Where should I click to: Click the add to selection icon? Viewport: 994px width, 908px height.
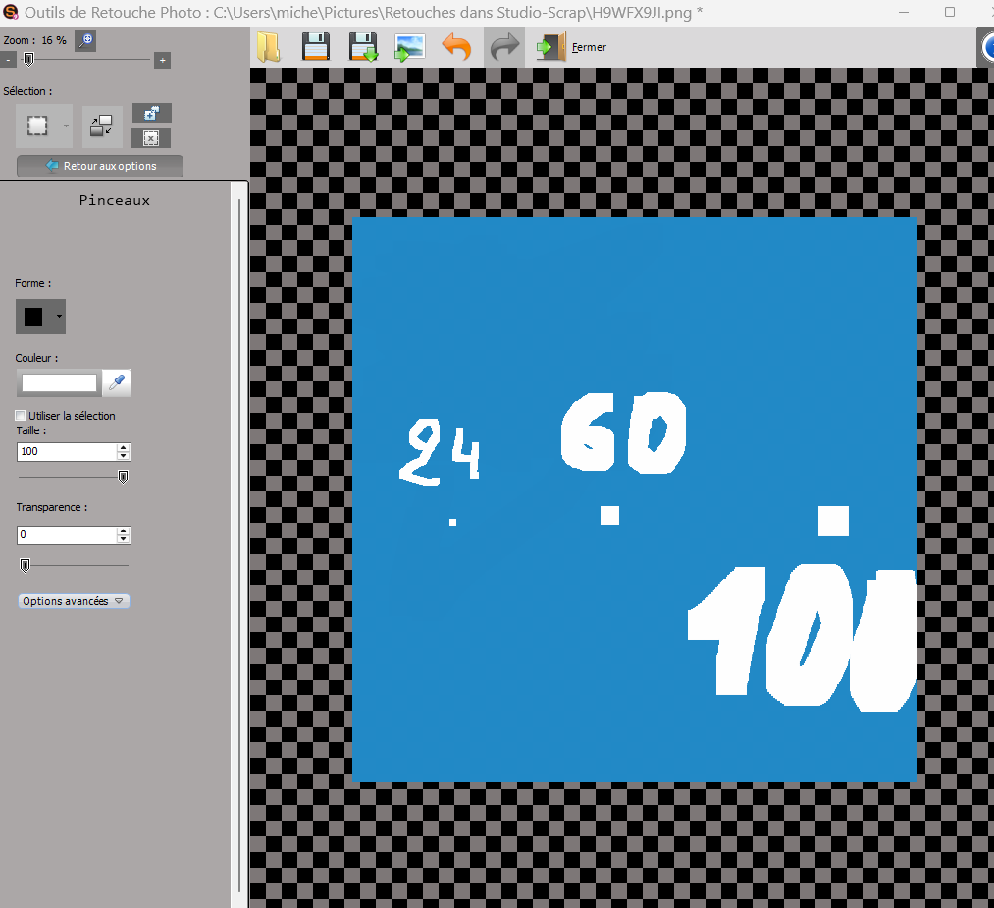(151, 114)
